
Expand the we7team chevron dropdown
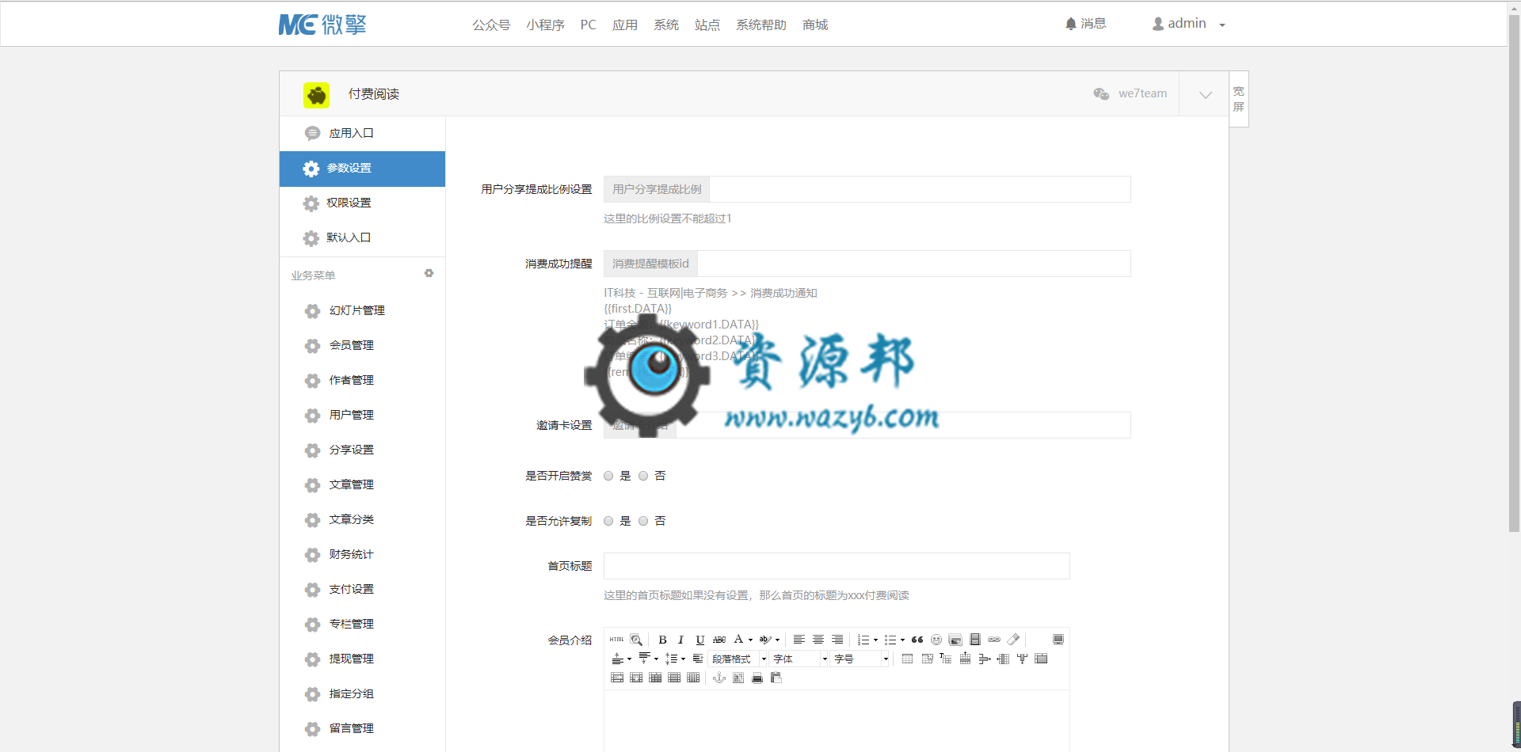(x=1205, y=94)
